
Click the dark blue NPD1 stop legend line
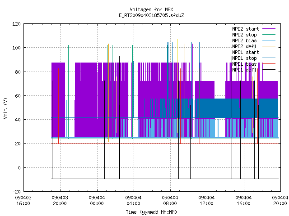pyautogui.click(x=269, y=58)
